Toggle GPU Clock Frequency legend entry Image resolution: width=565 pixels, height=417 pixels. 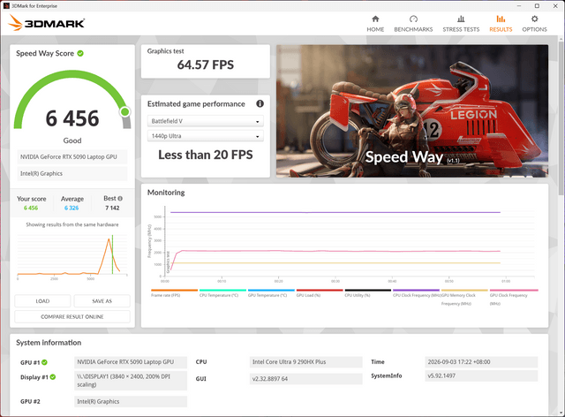(514, 297)
